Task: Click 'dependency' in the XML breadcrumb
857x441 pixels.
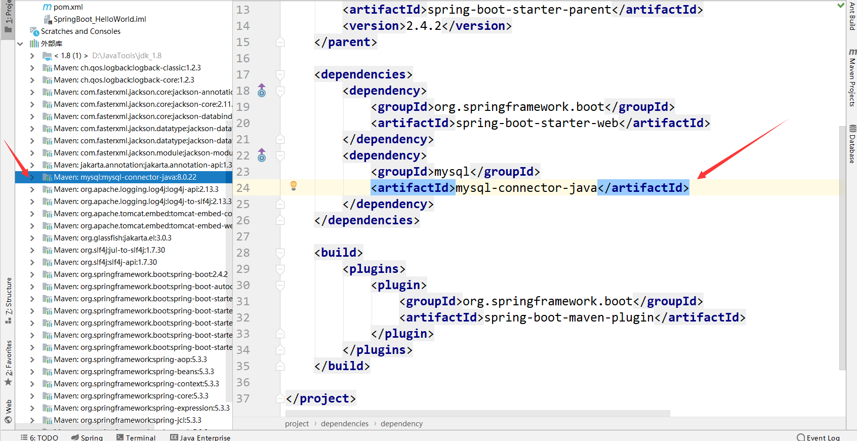Action: pyautogui.click(x=401, y=424)
